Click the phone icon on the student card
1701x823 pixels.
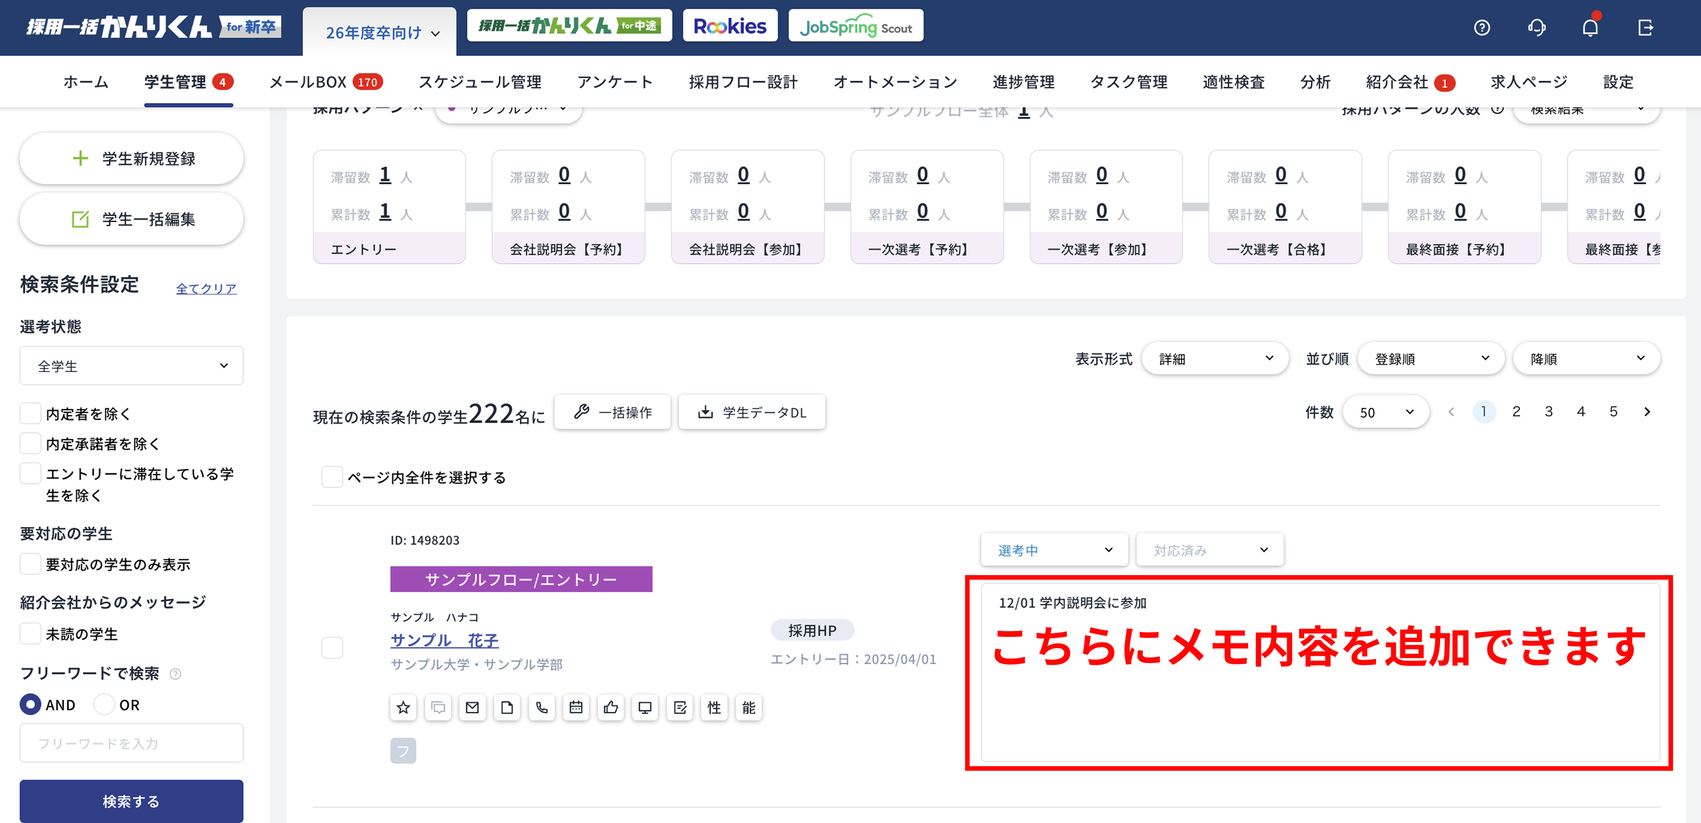click(x=542, y=708)
